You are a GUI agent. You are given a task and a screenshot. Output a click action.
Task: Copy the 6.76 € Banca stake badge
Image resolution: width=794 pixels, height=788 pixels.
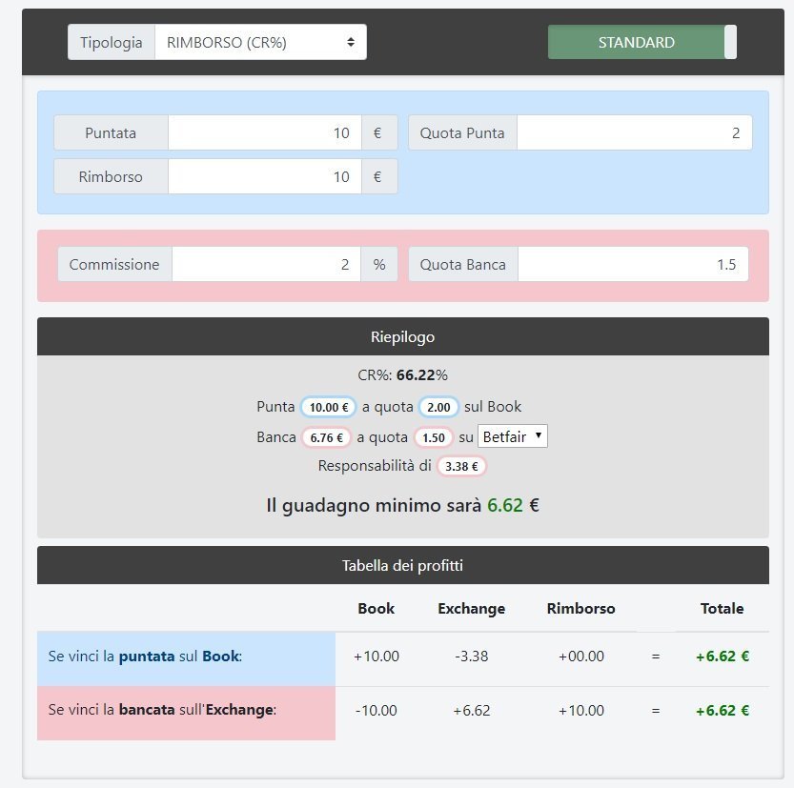tap(326, 437)
